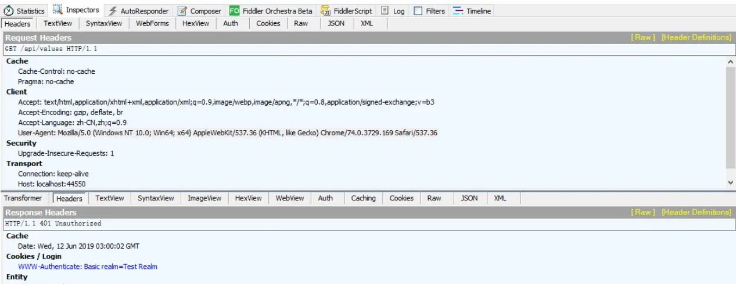Screen dimensions: 736x284
Task: Click the request headers scroll-down arrow
Action: [x=731, y=182]
